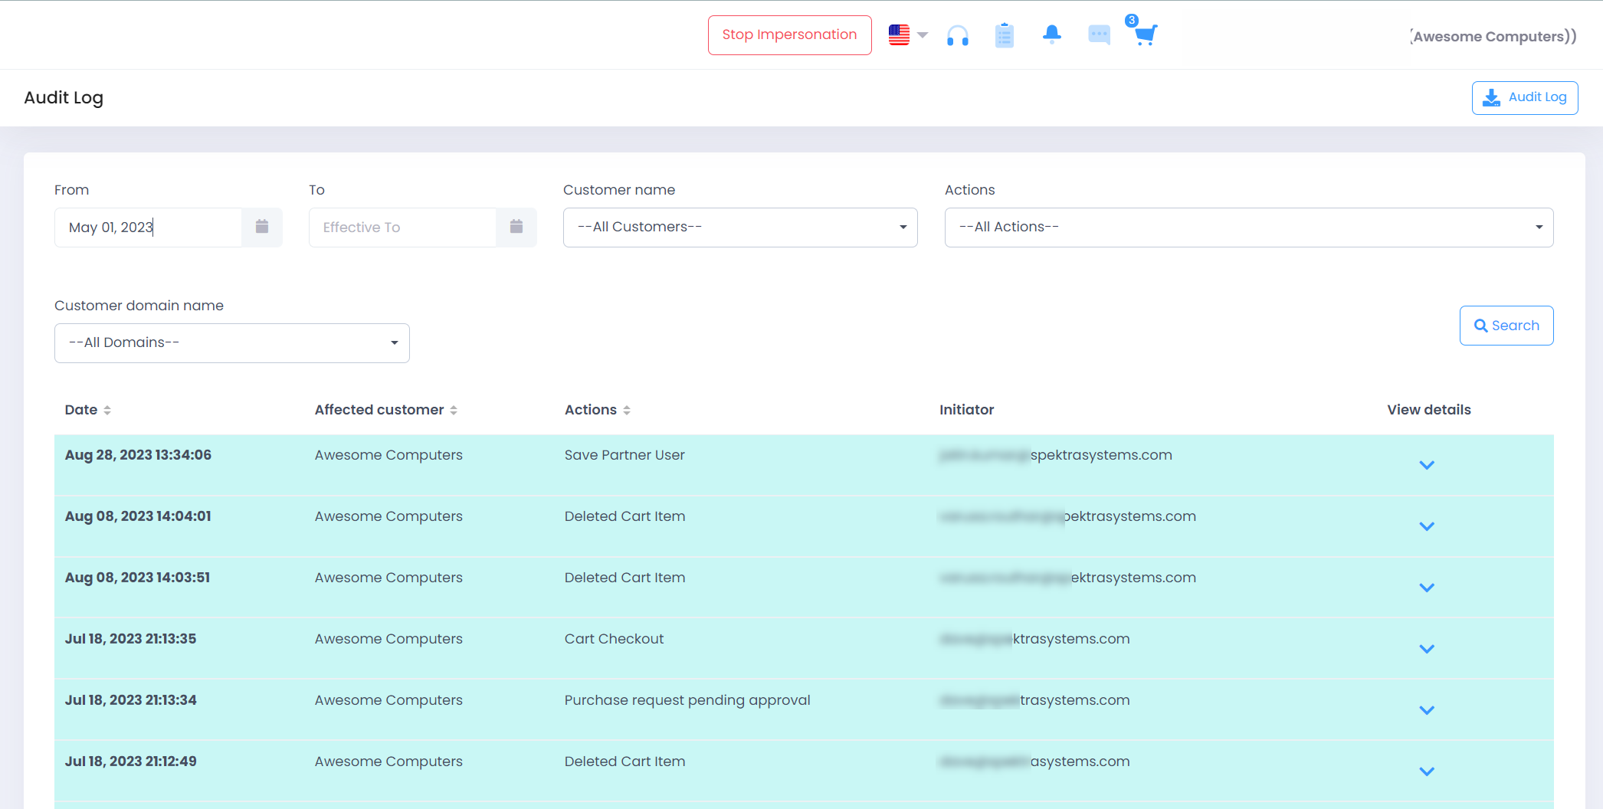Open the To date calendar picker
This screenshot has height=809, width=1603.
click(x=516, y=228)
